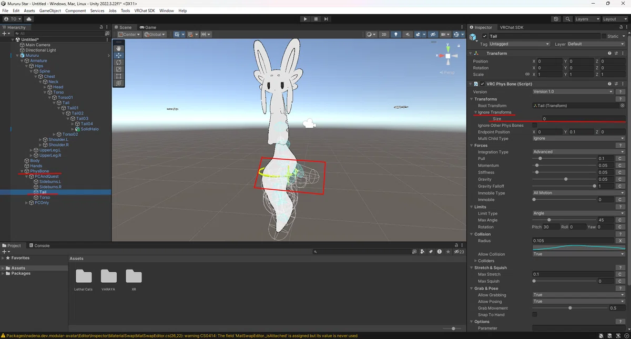Click help button for Transforms section
The width and height of the screenshot is (631, 339).
click(x=620, y=99)
